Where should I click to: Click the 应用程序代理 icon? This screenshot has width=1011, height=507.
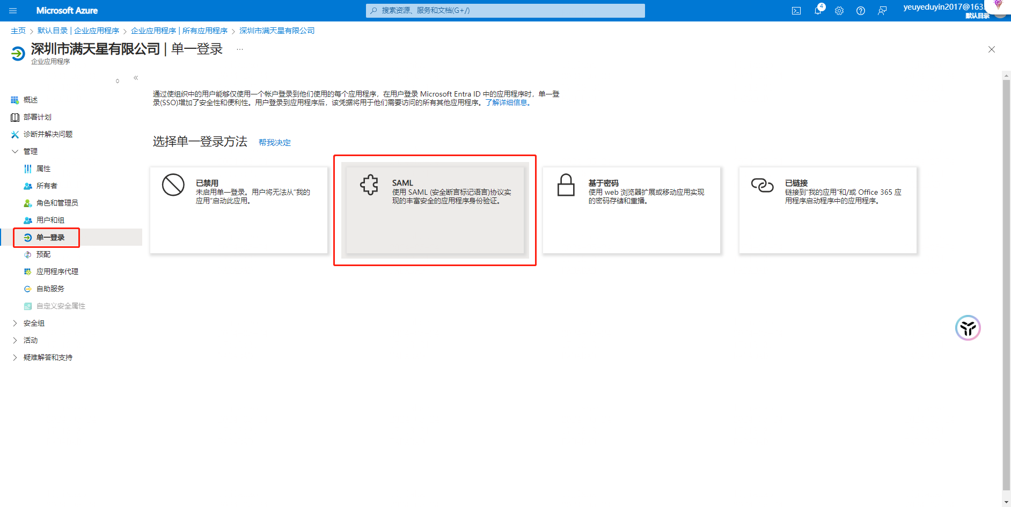point(28,271)
